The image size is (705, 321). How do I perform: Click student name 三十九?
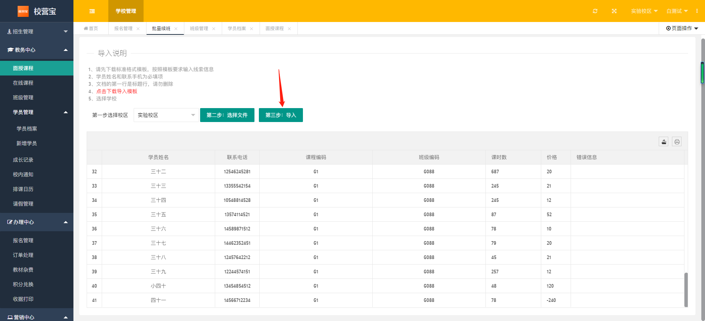pos(158,272)
